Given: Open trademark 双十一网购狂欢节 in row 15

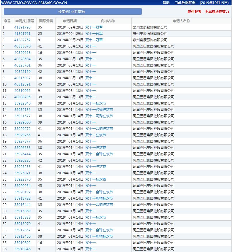Looking at the screenshot, I should pos(99,116).
